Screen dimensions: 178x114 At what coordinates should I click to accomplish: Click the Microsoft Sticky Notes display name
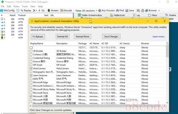point(44,89)
